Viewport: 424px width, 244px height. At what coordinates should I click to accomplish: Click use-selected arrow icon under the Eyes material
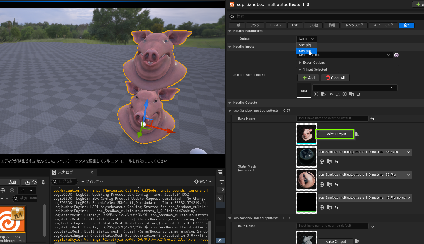coord(322,162)
